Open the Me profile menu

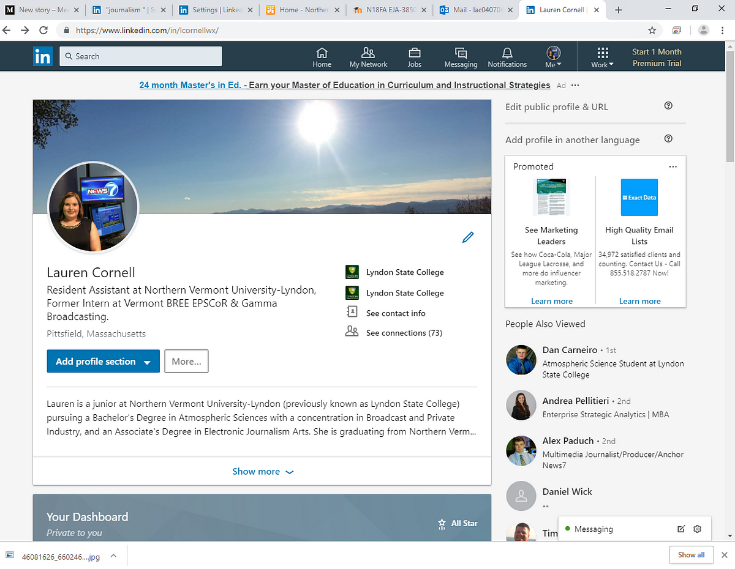[x=553, y=58]
